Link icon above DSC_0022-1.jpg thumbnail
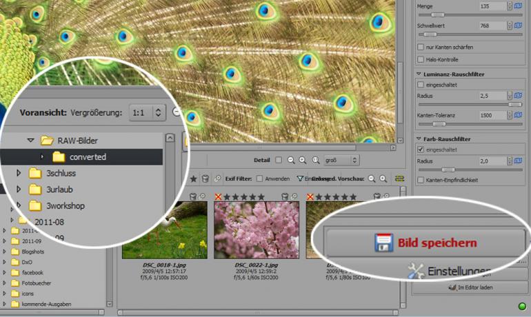Screen dimensions: 531x317 point(294,196)
